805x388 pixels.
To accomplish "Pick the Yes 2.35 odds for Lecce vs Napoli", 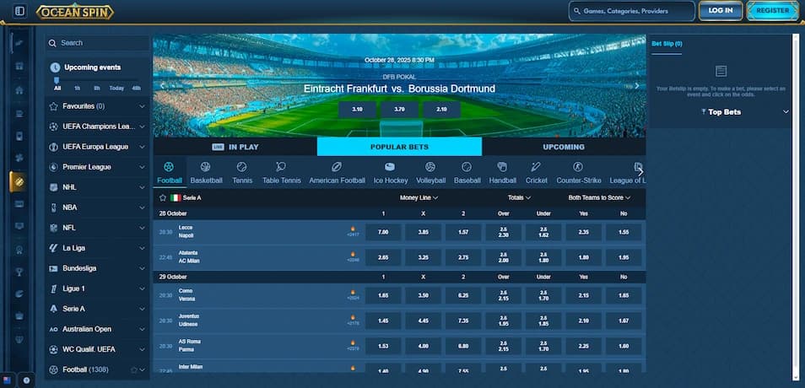I will (x=583, y=232).
